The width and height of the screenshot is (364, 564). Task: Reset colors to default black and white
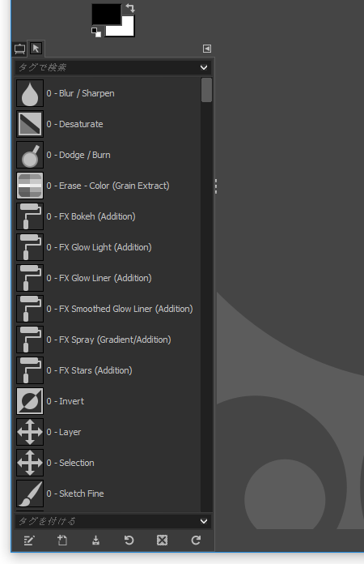pyautogui.click(x=95, y=32)
